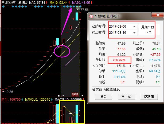Click the 涨榜 marker on the chart
Screen dimensions: 164x124
click(x=76, y=94)
